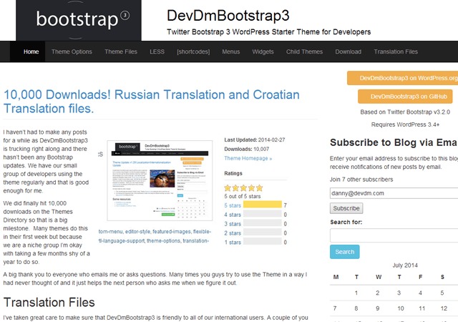The image size is (458, 322).
Task: Click the bootstrap 3 logo banner
Action: [x=79, y=20]
